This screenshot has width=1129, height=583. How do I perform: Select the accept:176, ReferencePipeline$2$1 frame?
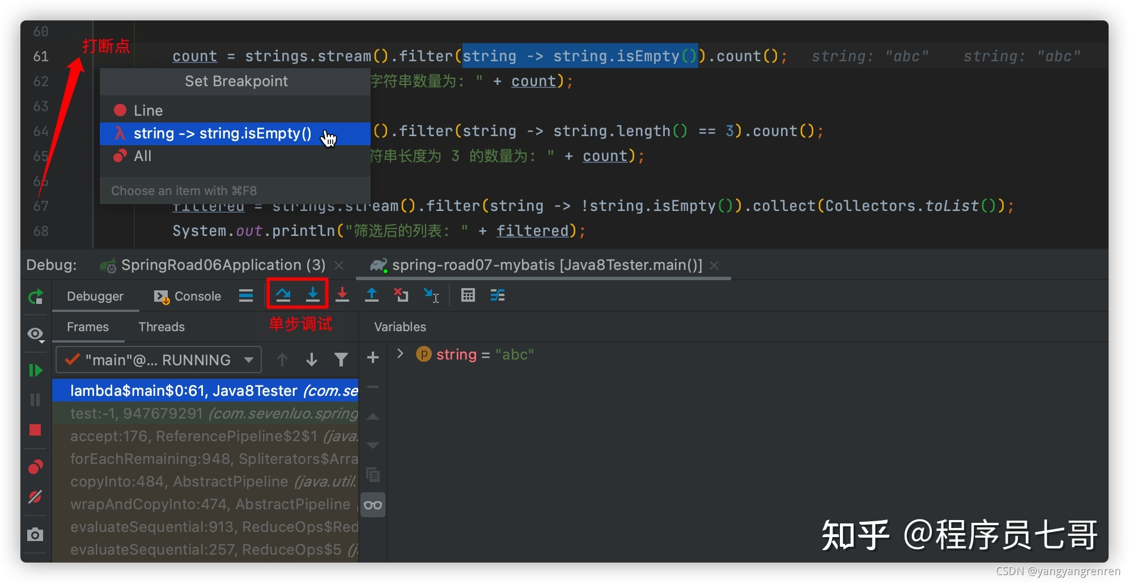click(205, 436)
